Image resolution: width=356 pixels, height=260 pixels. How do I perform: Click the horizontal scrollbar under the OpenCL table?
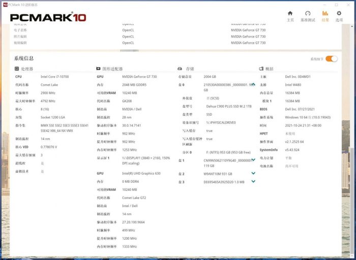[x=129, y=50]
